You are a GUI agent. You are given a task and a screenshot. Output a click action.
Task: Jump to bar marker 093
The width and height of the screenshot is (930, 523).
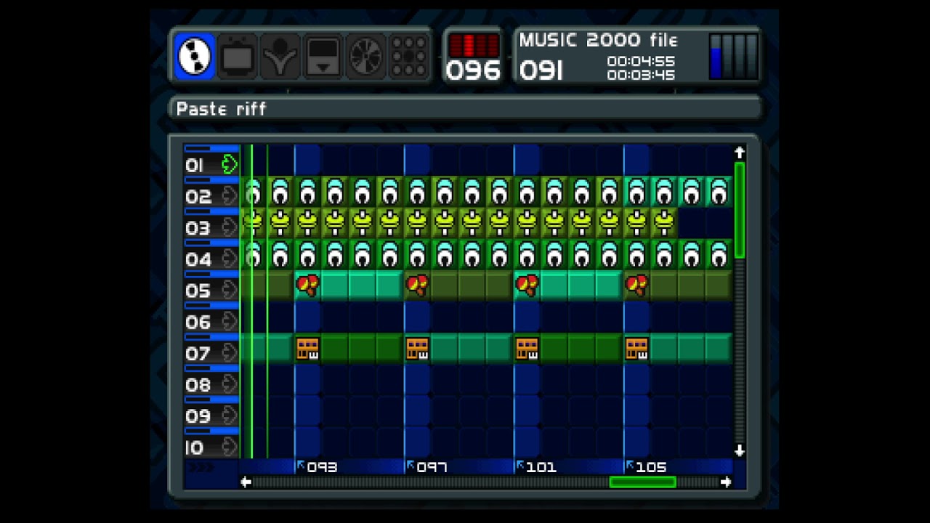tap(318, 466)
